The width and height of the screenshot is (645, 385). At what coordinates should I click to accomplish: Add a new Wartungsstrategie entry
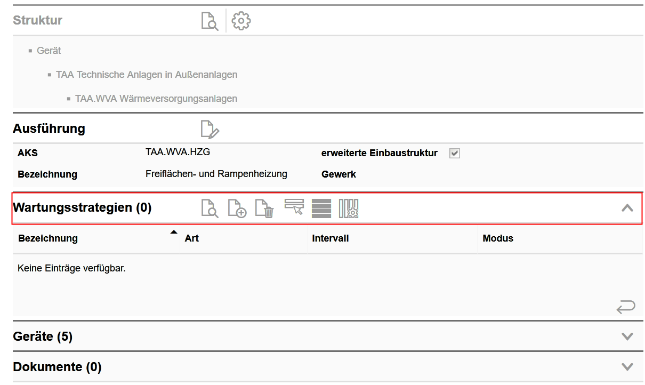point(237,208)
